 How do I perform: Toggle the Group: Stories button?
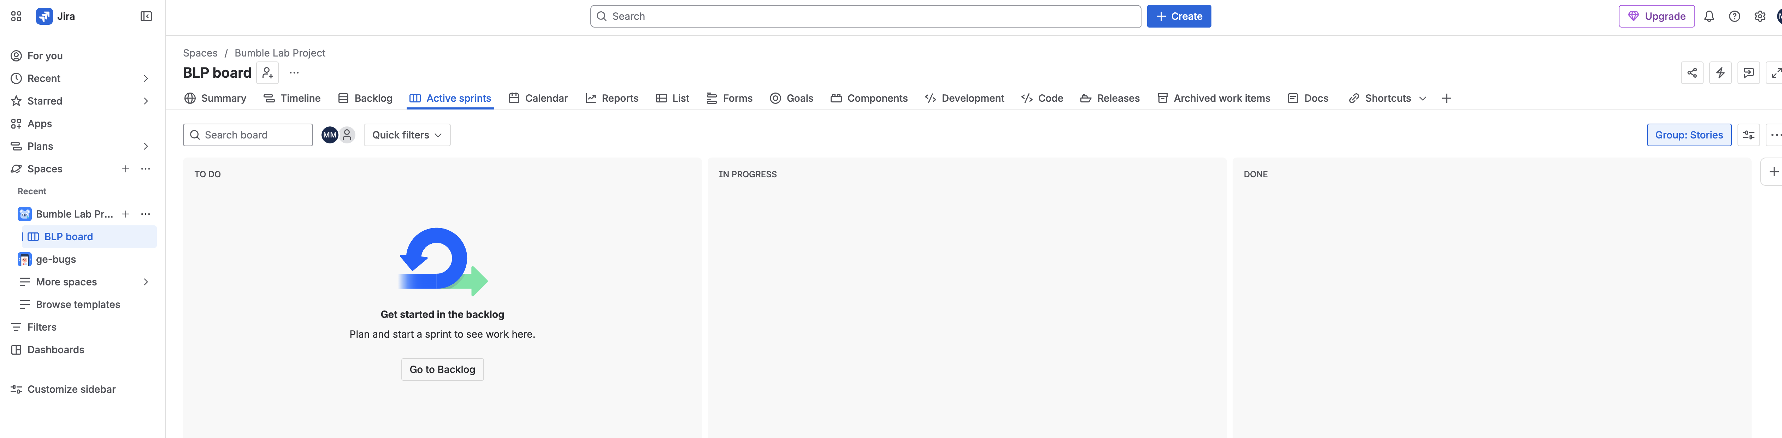(x=1689, y=135)
